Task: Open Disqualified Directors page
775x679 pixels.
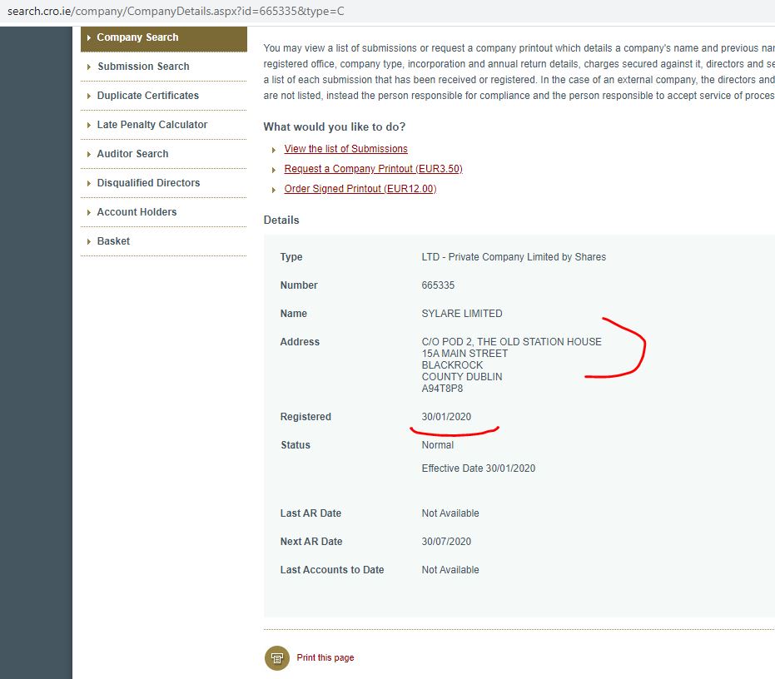Action: (148, 183)
